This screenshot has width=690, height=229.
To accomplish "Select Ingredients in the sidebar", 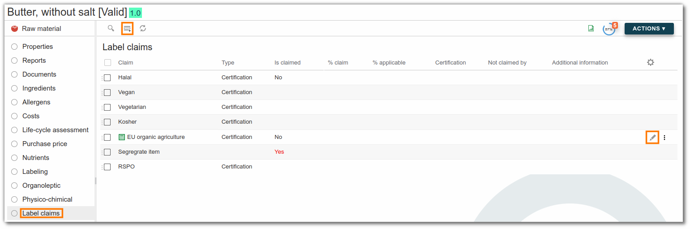I will click(39, 88).
